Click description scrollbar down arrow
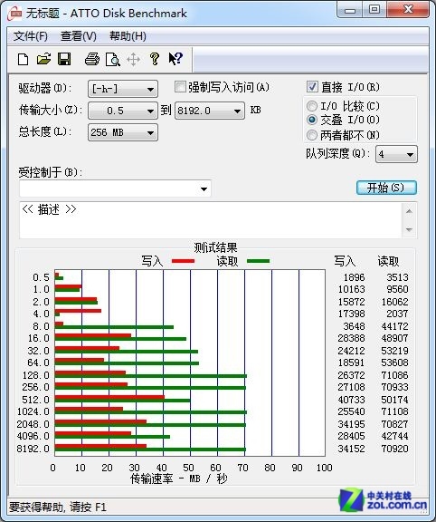The image size is (436, 522). (409, 229)
